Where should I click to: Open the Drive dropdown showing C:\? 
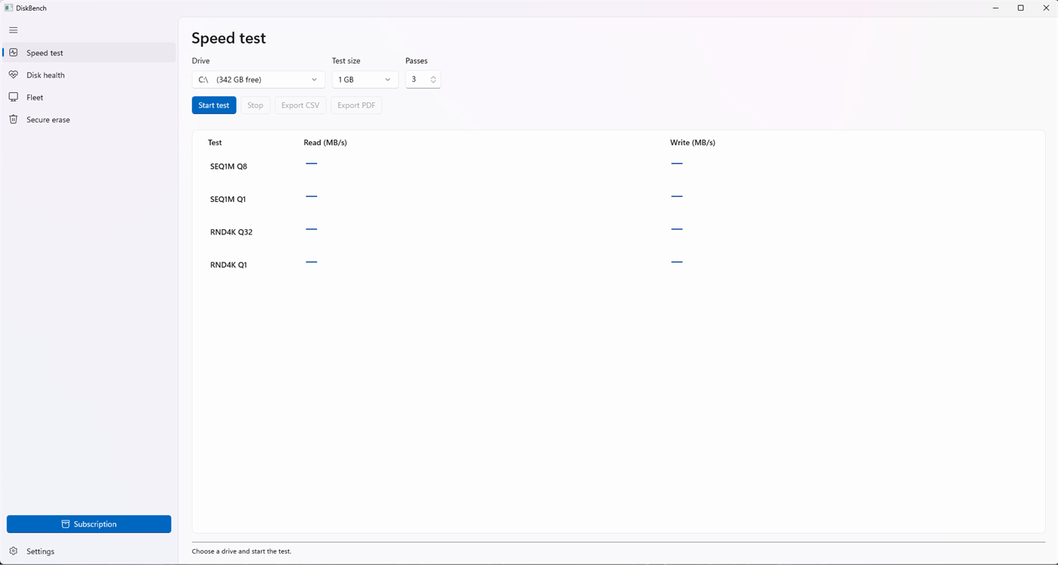(x=258, y=79)
